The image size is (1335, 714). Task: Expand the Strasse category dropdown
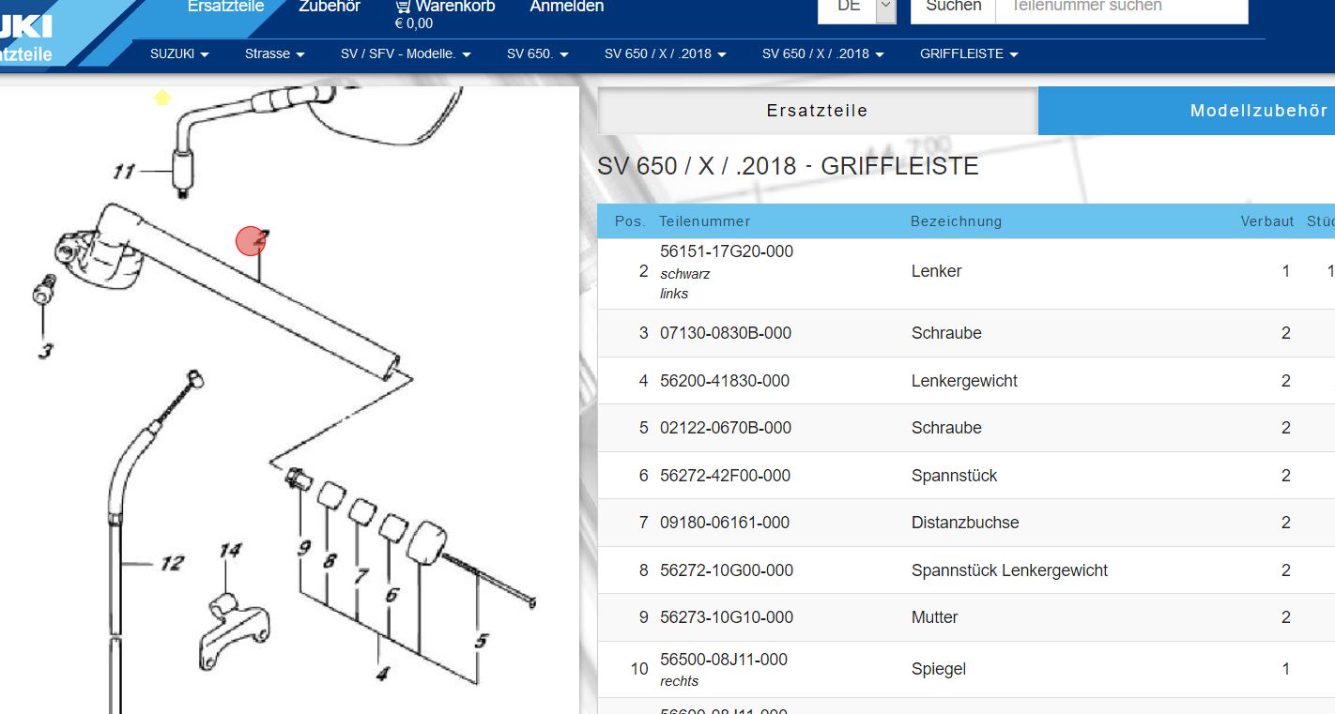click(274, 54)
